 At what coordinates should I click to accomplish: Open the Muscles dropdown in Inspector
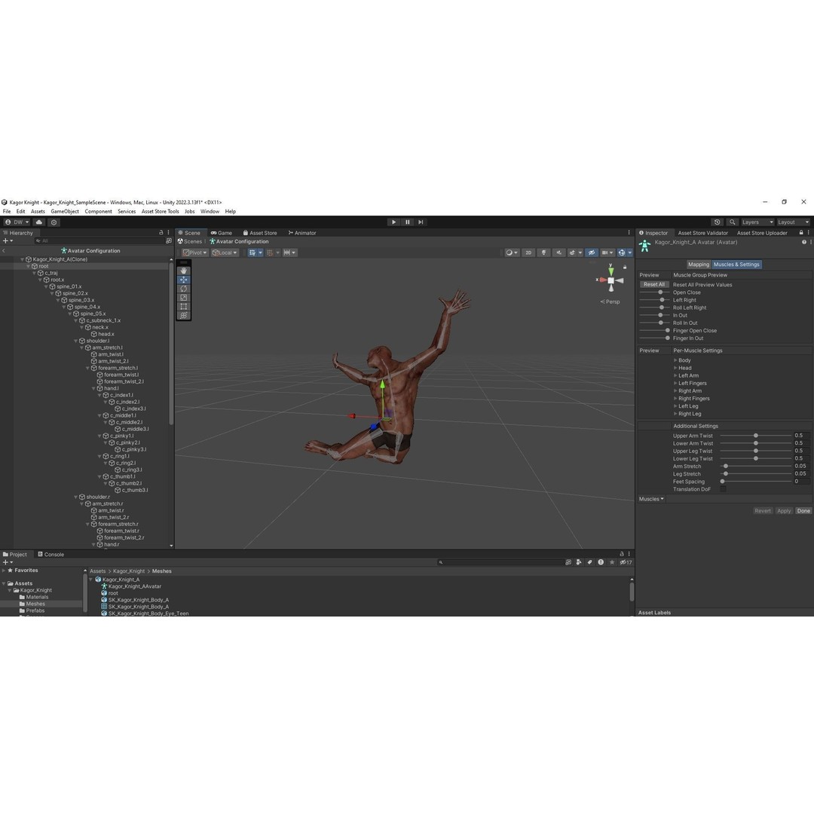tap(651, 499)
